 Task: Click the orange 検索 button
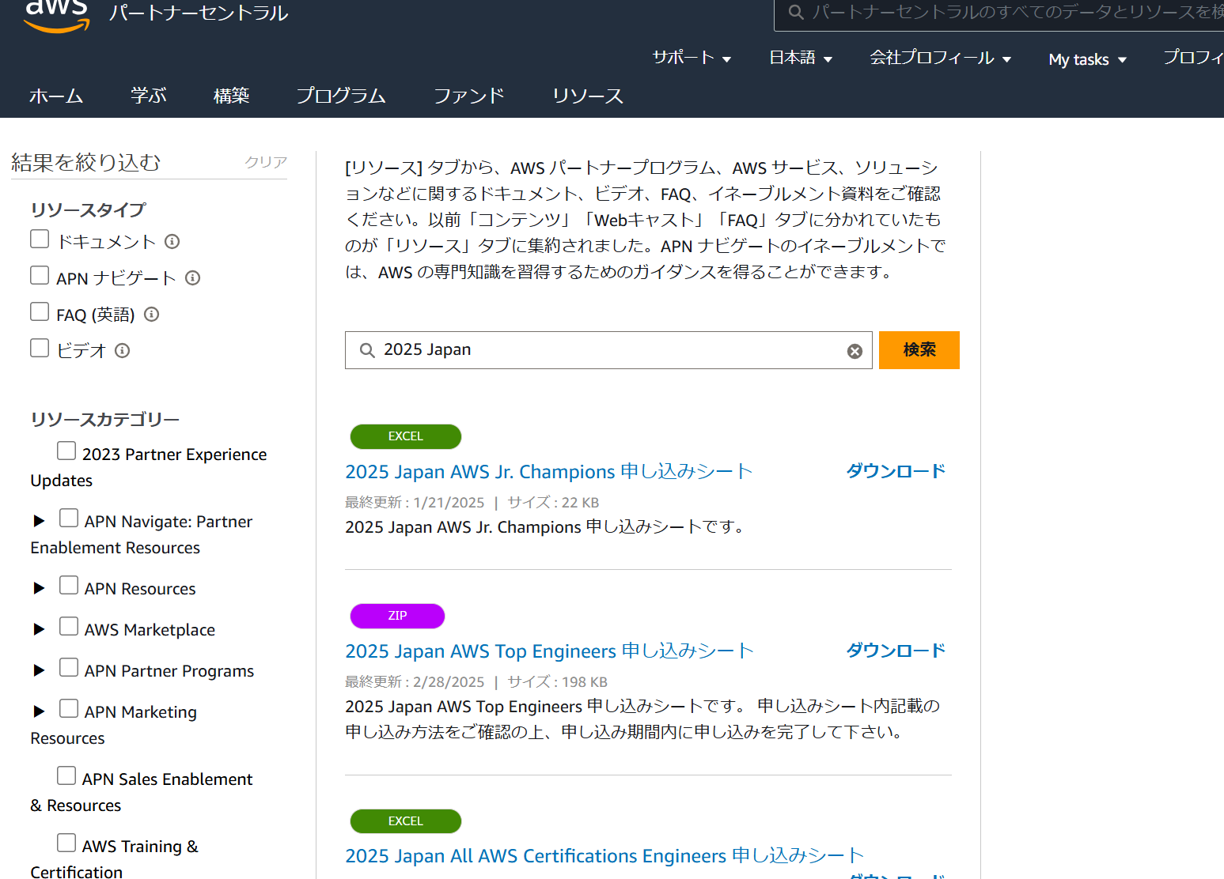point(919,350)
